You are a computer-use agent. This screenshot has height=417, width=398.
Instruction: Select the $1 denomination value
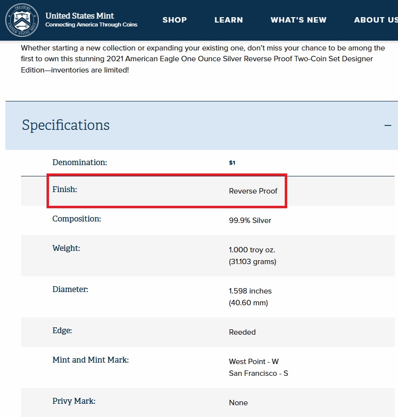pyautogui.click(x=232, y=163)
